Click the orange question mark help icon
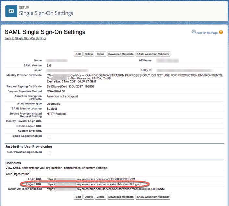 pyautogui.click(x=221, y=32)
